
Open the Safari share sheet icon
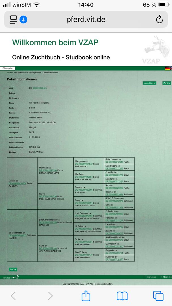point(86,296)
